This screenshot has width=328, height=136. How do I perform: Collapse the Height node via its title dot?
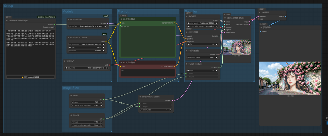[x=71, y=115]
